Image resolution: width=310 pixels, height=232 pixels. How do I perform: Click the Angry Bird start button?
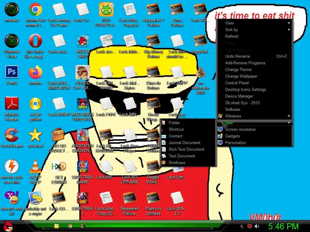[9, 226]
